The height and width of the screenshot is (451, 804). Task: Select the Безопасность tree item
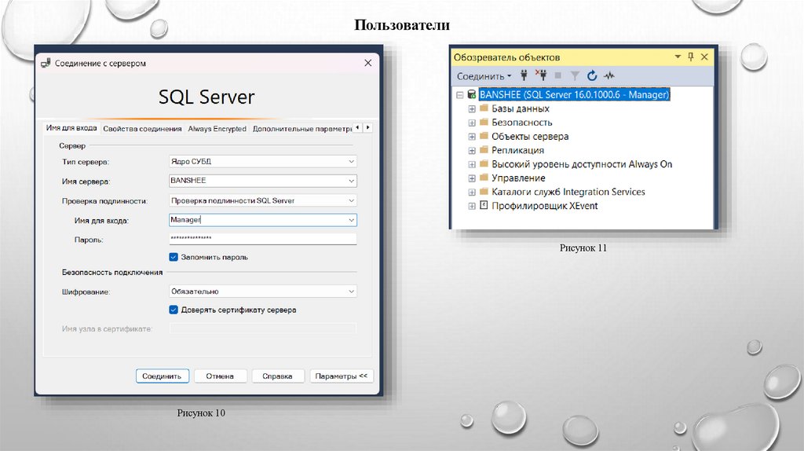pyautogui.click(x=521, y=122)
